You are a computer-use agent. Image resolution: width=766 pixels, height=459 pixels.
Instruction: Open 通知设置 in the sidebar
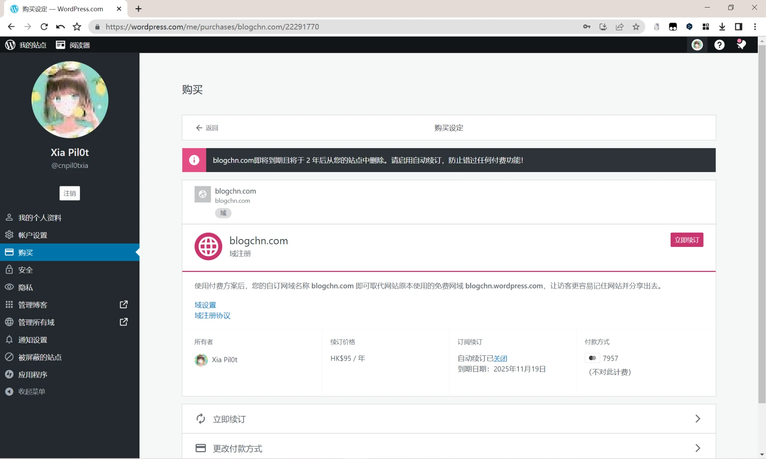click(x=33, y=340)
